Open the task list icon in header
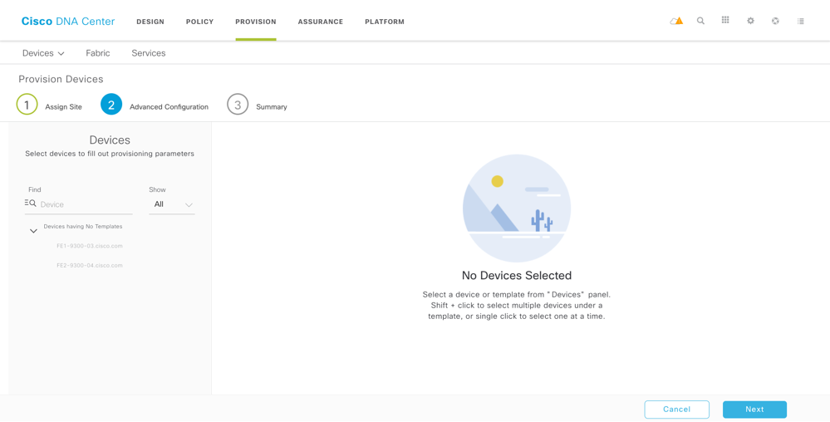Viewport: 830px width, 422px height. coord(800,21)
